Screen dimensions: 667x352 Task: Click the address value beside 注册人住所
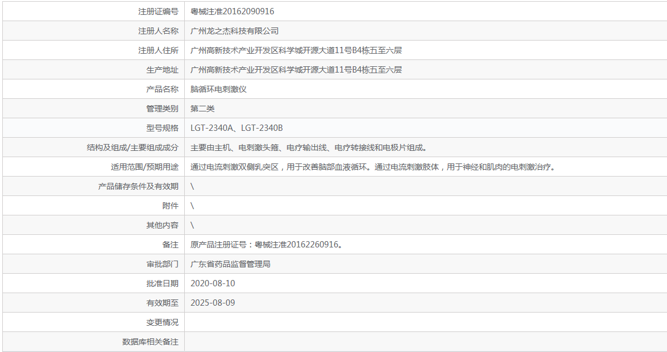(x=296, y=51)
